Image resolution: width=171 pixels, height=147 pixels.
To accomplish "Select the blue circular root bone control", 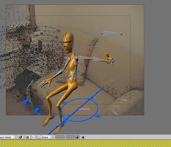I will 79,110.
